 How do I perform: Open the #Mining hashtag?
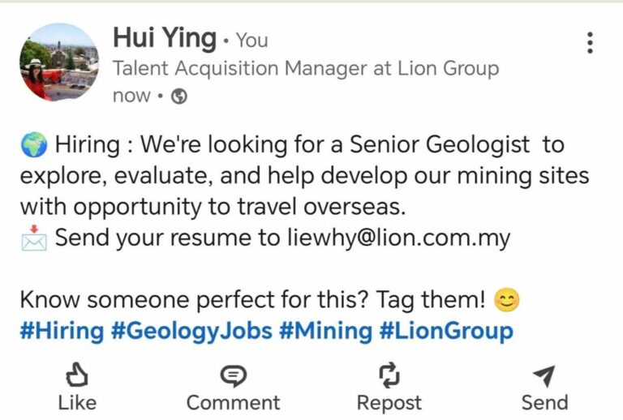click(326, 332)
